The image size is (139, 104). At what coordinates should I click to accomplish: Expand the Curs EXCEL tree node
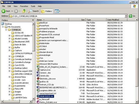(10, 65)
